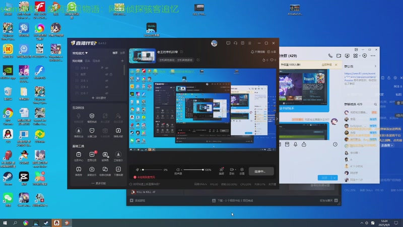Expand the 群公告 announcement chevron in QQ
The image size is (403, 227).
(375, 67)
